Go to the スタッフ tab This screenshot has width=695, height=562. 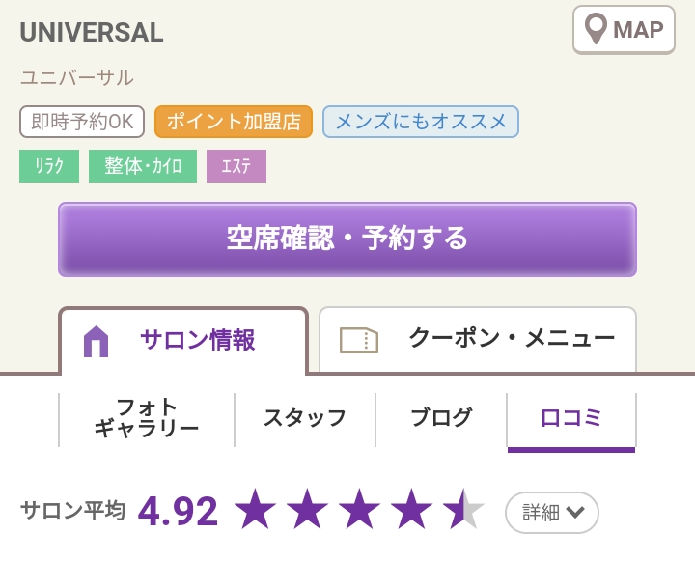pyautogui.click(x=305, y=419)
